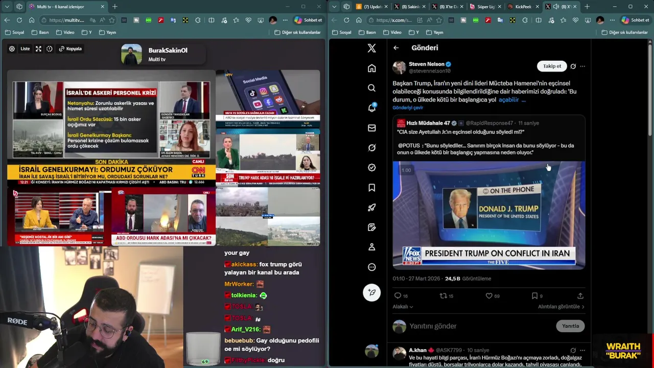Favorite the multitv page with star

click(x=111, y=20)
